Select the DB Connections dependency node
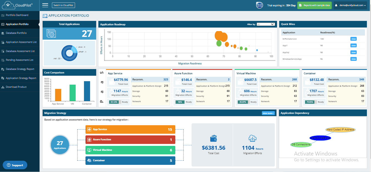371x172 pixels. pos(301,144)
